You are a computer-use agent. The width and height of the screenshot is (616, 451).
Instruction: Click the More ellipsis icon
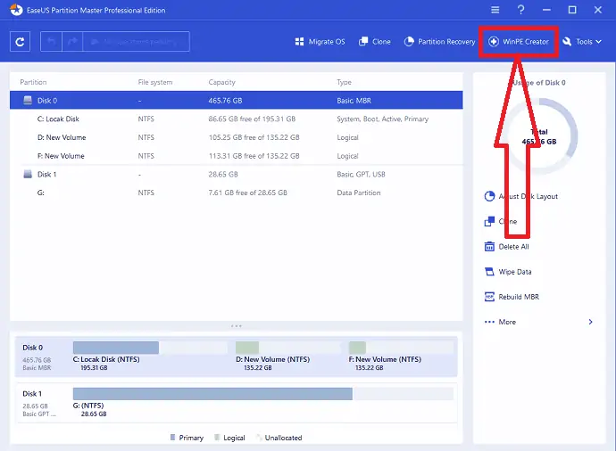pos(489,322)
